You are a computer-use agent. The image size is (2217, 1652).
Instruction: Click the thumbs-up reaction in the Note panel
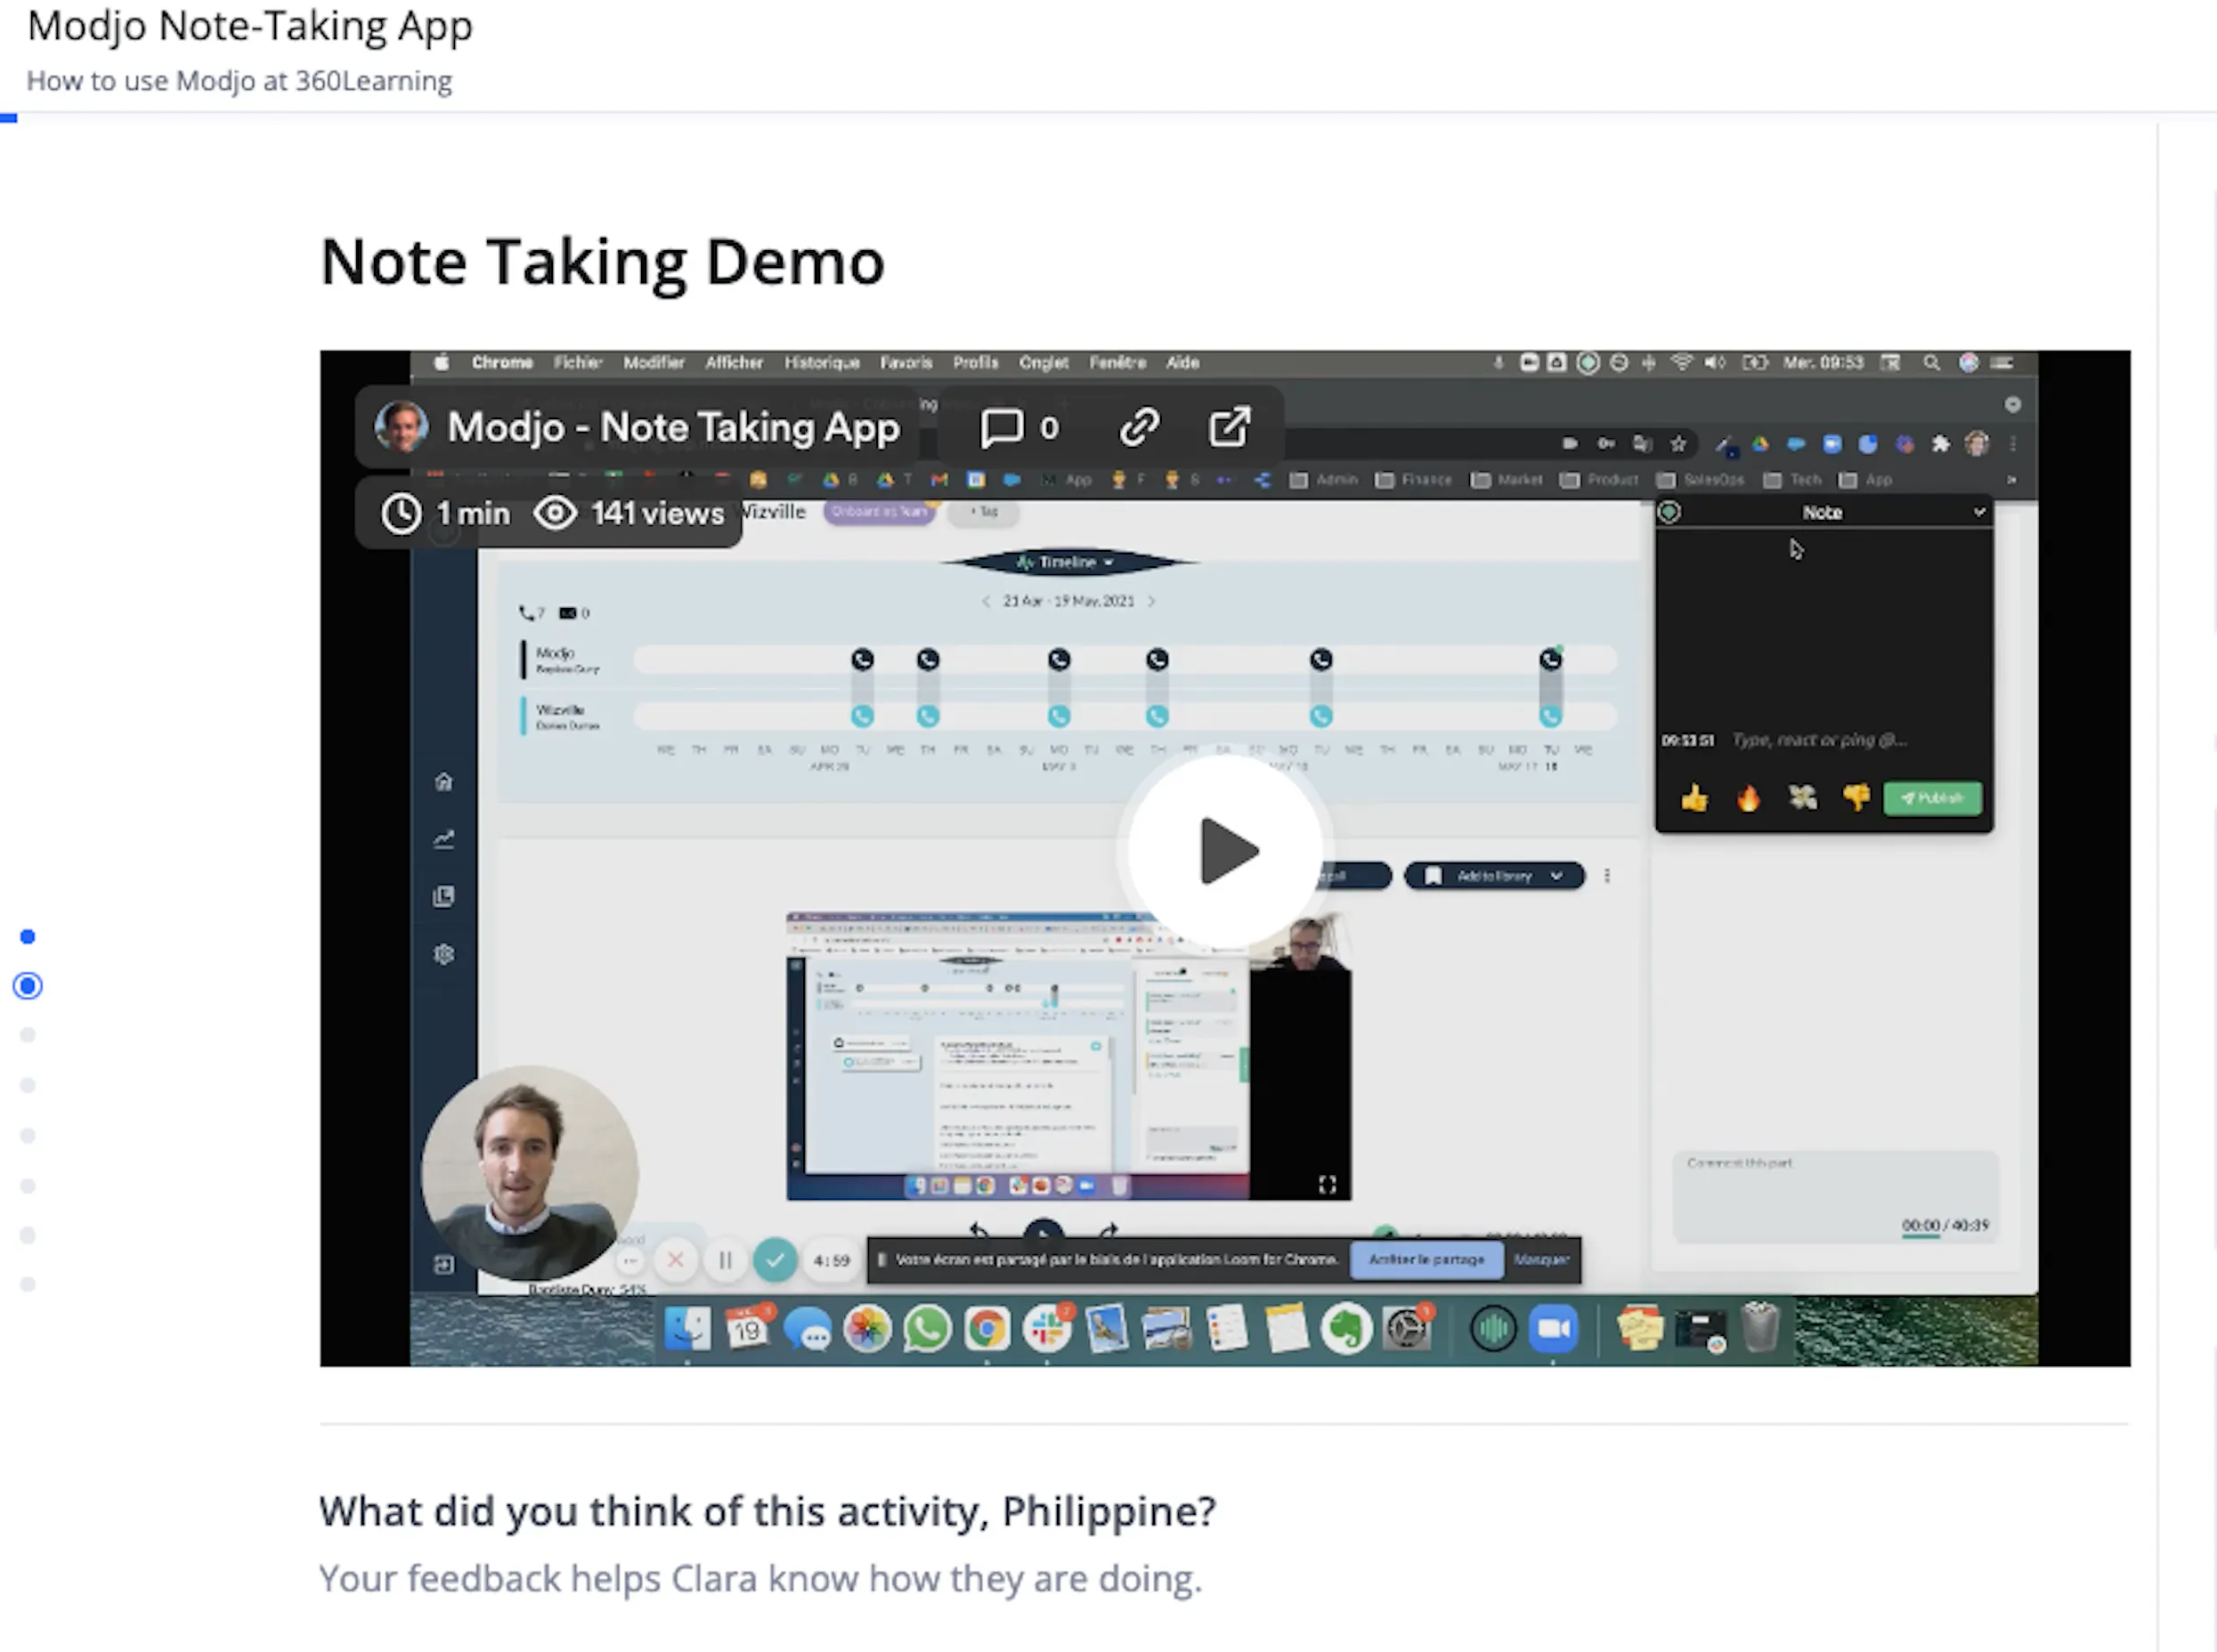(1694, 798)
